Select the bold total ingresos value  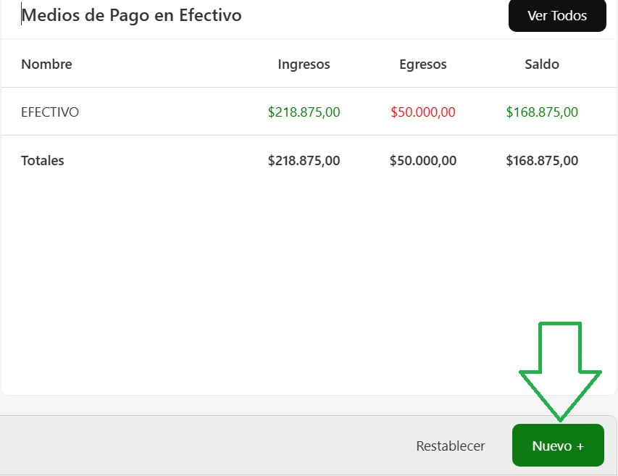(x=304, y=161)
